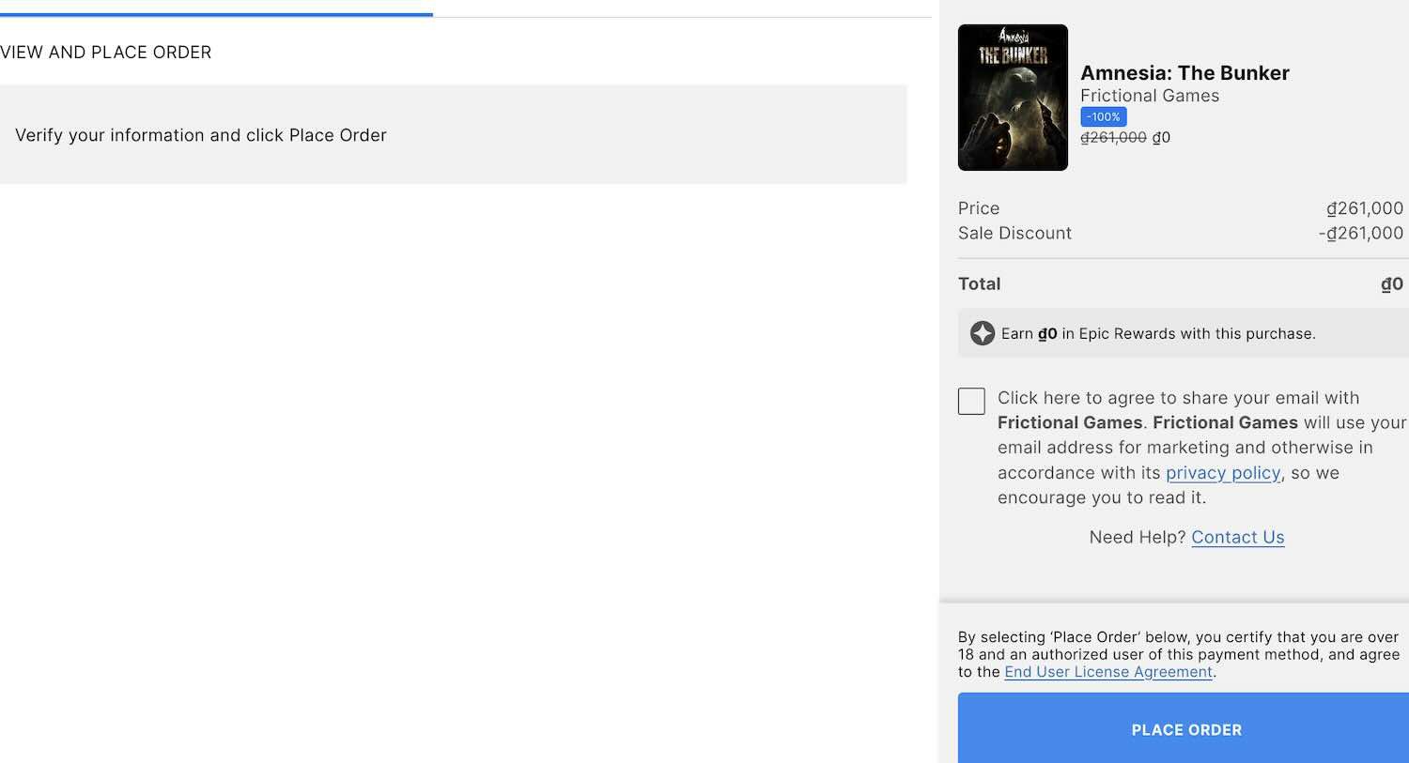Image resolution: width=1409 pixels, height=763 pixels.
Task: Click the Frictional Games publisher name under title
Action: [1149, 96]
